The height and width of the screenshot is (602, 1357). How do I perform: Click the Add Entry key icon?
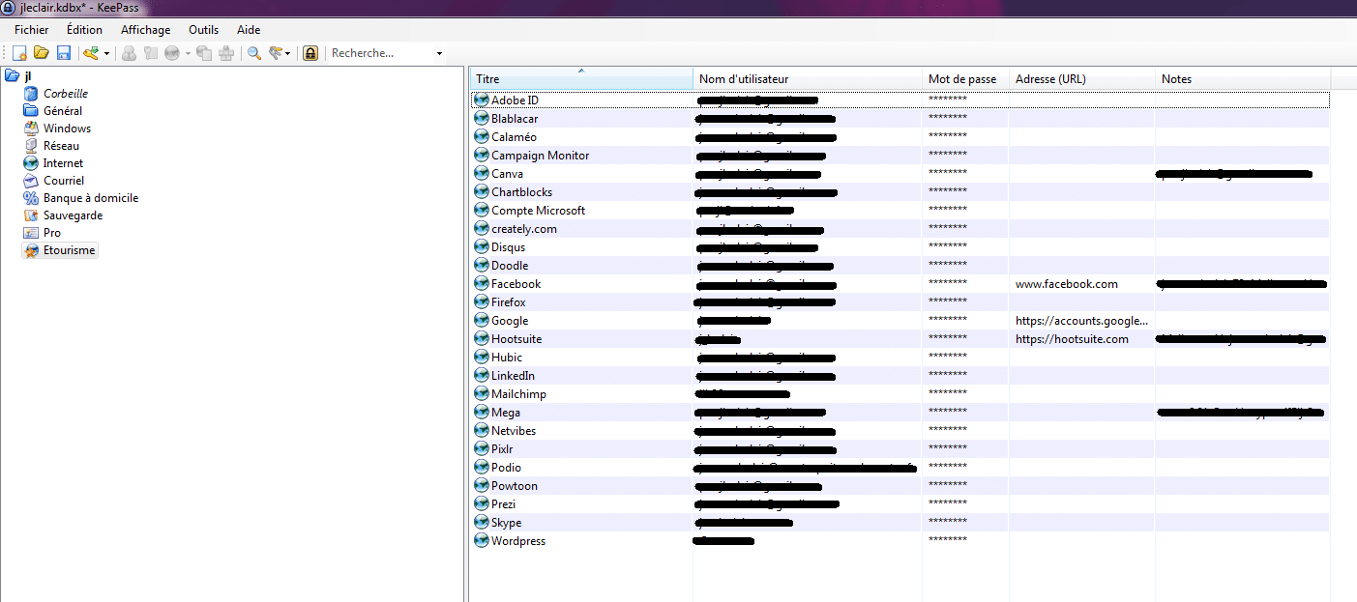[91, 53]
